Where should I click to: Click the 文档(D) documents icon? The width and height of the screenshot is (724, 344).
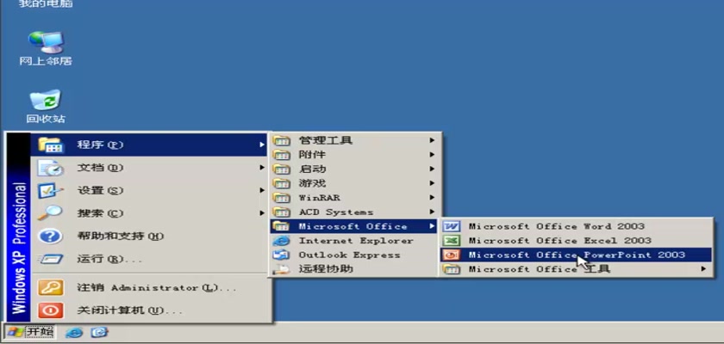(x=50, y=168)
